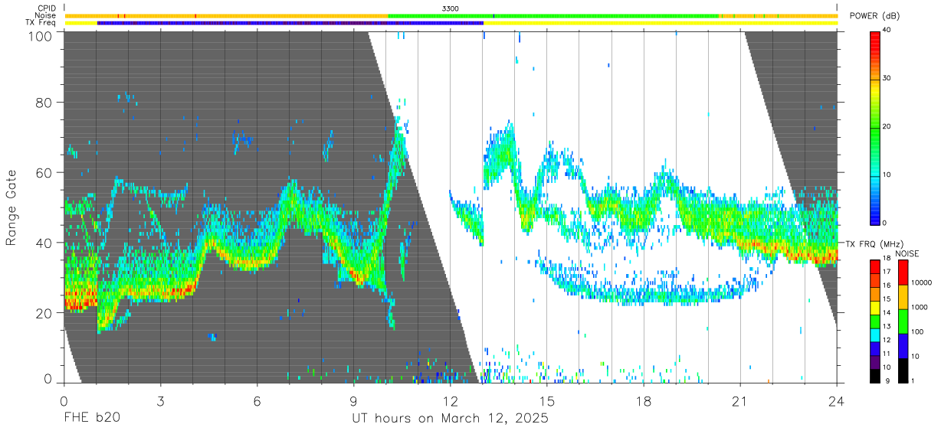
Task: Click the FHE b20 radar beam label
Action: [91, 419]
